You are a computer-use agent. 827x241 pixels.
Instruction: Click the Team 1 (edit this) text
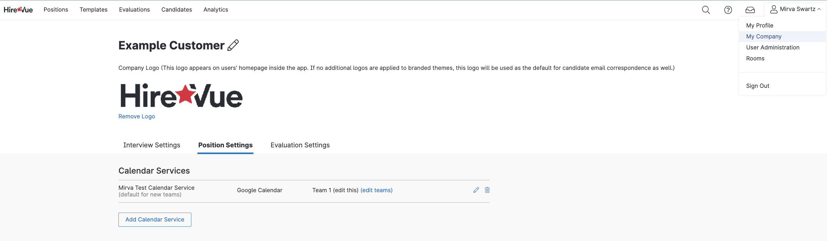click(335, 190)
